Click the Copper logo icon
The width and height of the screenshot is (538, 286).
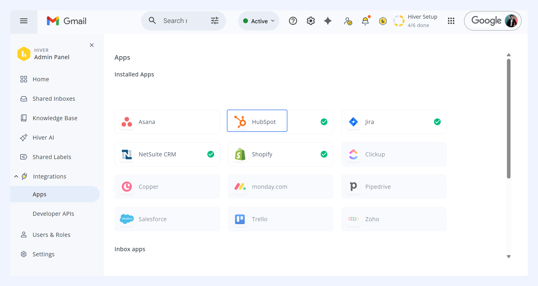tap(127, 187)
